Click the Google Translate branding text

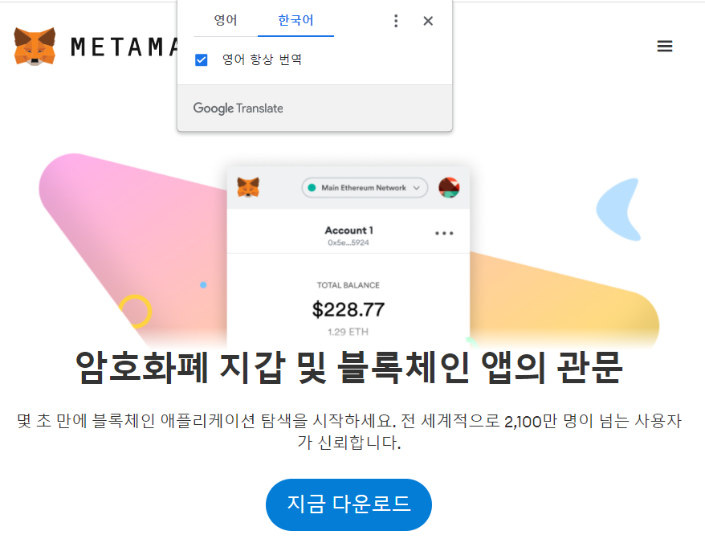point(238,108)
